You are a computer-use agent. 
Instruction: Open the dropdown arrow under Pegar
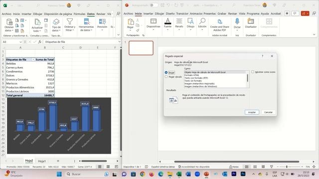[x=131, y=30]
